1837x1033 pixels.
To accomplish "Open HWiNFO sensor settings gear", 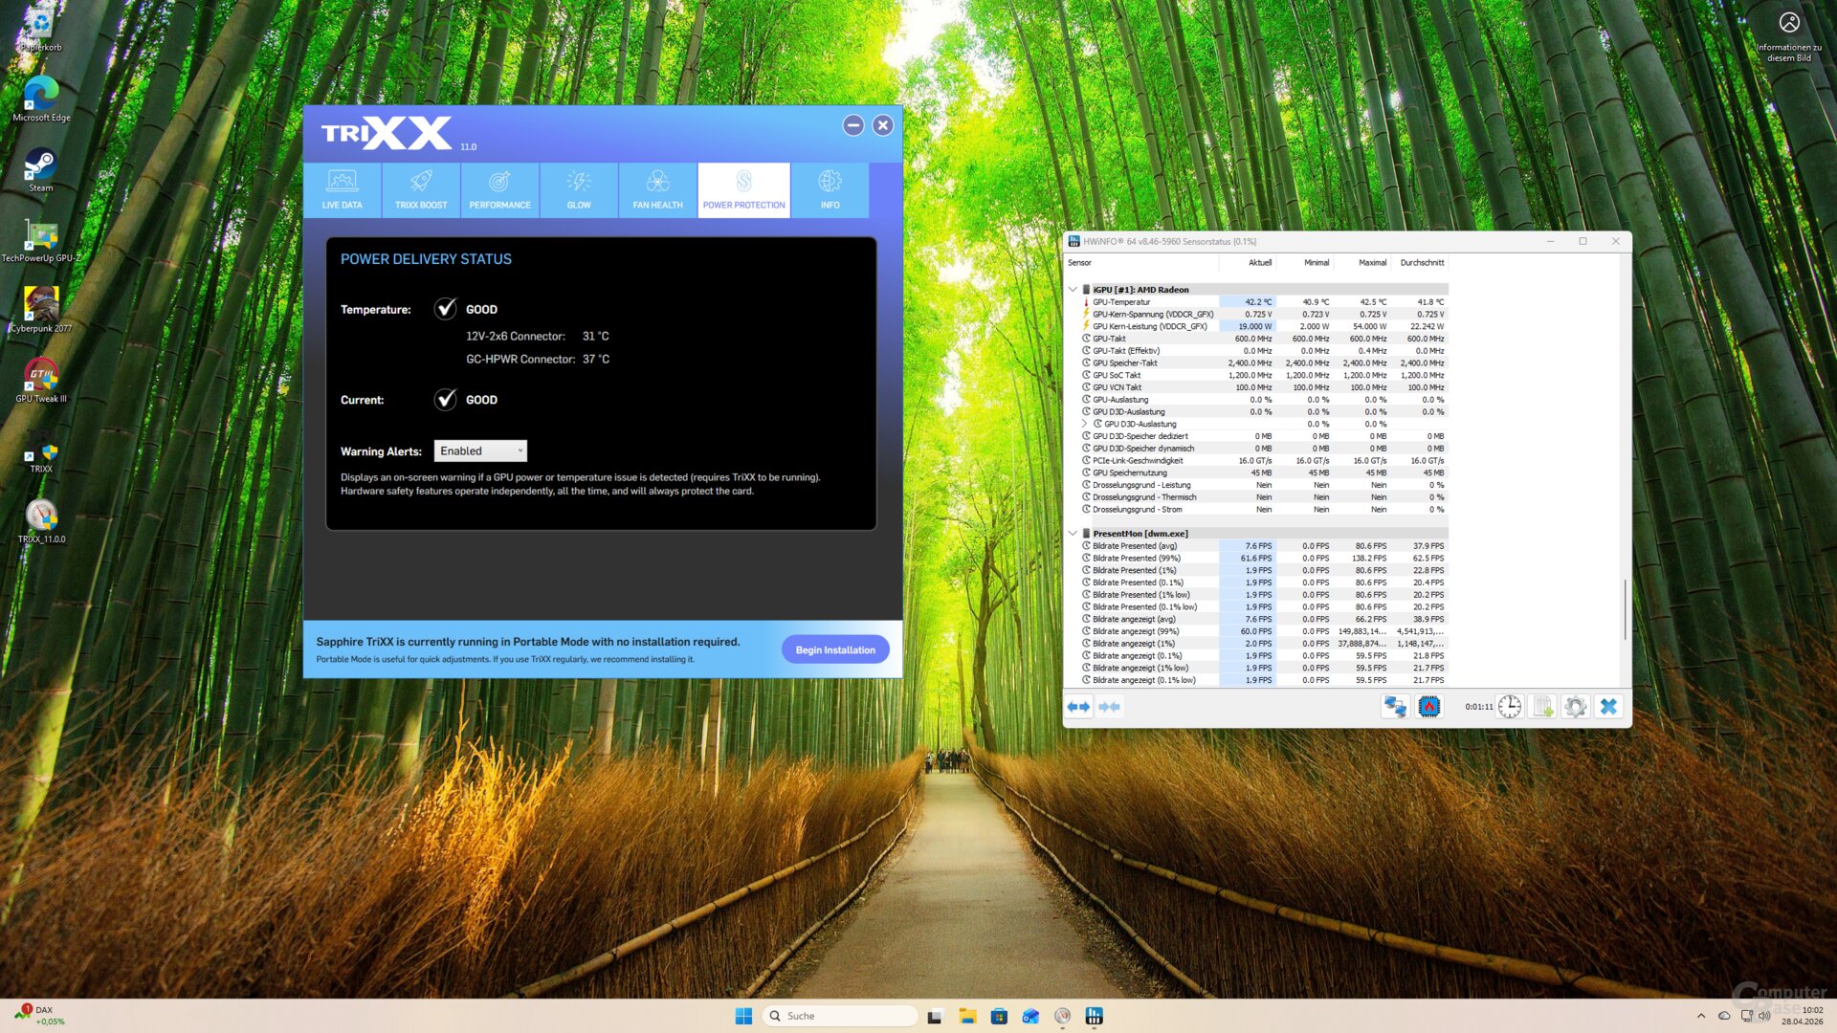I will click(1575, 707).
